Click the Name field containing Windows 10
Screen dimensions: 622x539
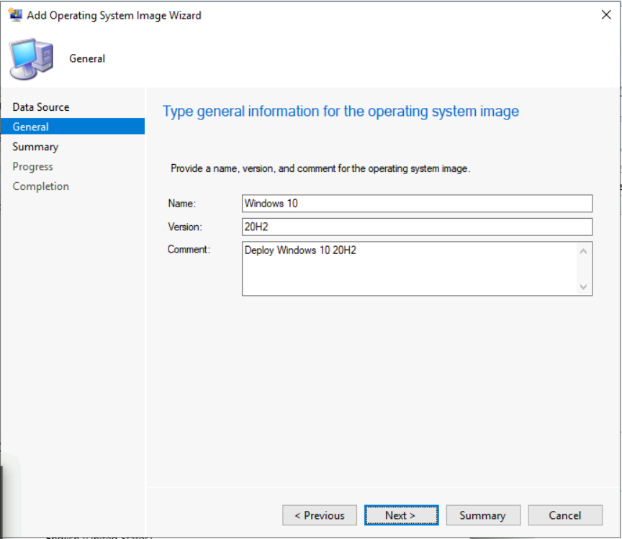click(x=417, y=204)
